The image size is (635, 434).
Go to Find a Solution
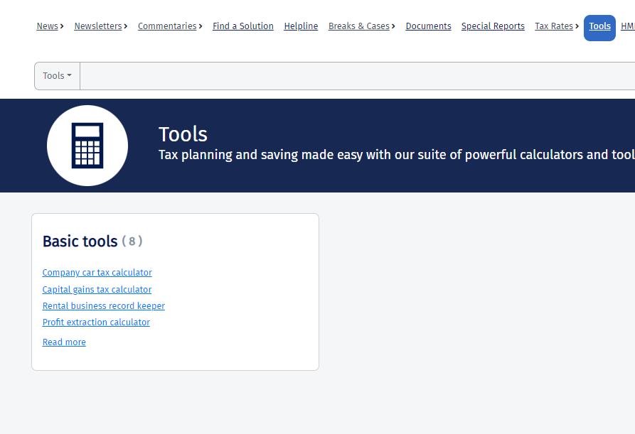(x=242, y=26)
